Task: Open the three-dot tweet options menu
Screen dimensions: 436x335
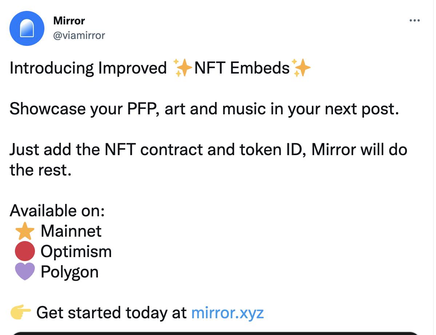Action: pos(415,20)
